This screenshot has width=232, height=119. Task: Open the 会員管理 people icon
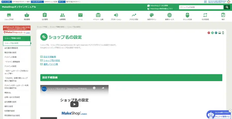coord(62,15)
